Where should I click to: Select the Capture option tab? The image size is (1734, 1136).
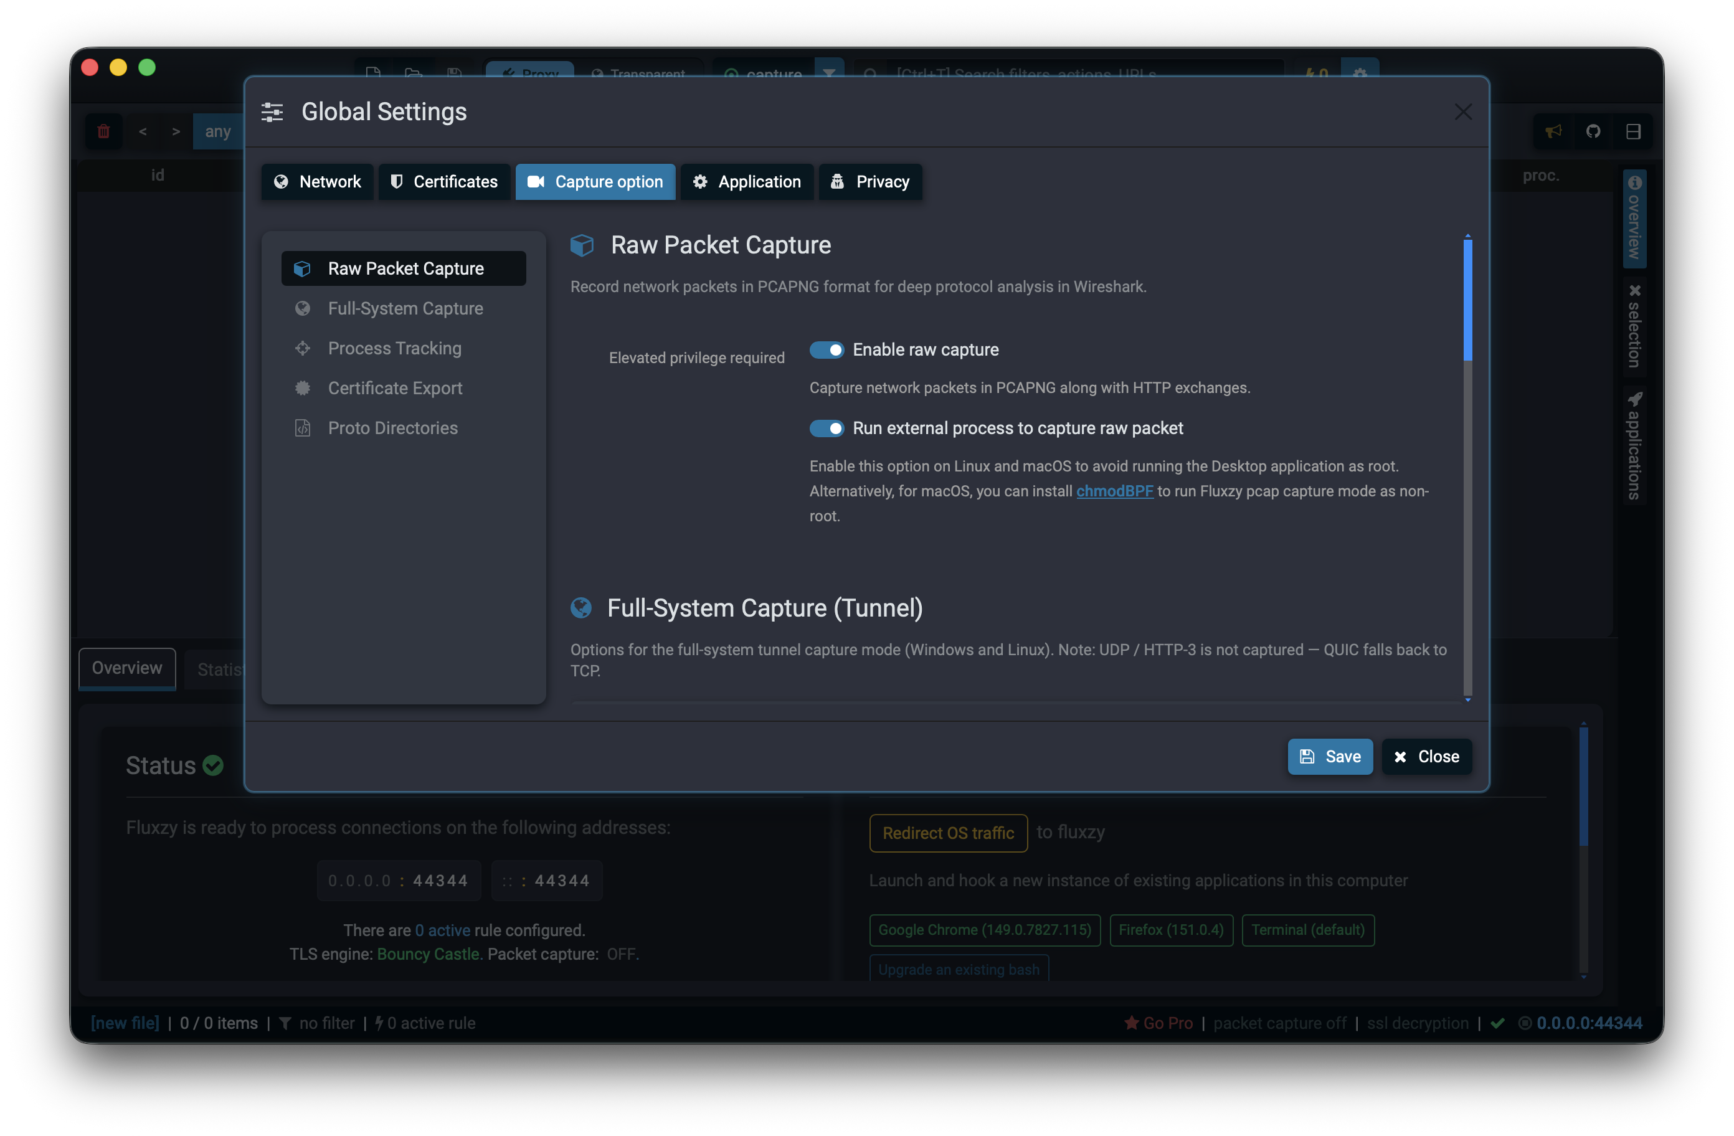[595, 181]
